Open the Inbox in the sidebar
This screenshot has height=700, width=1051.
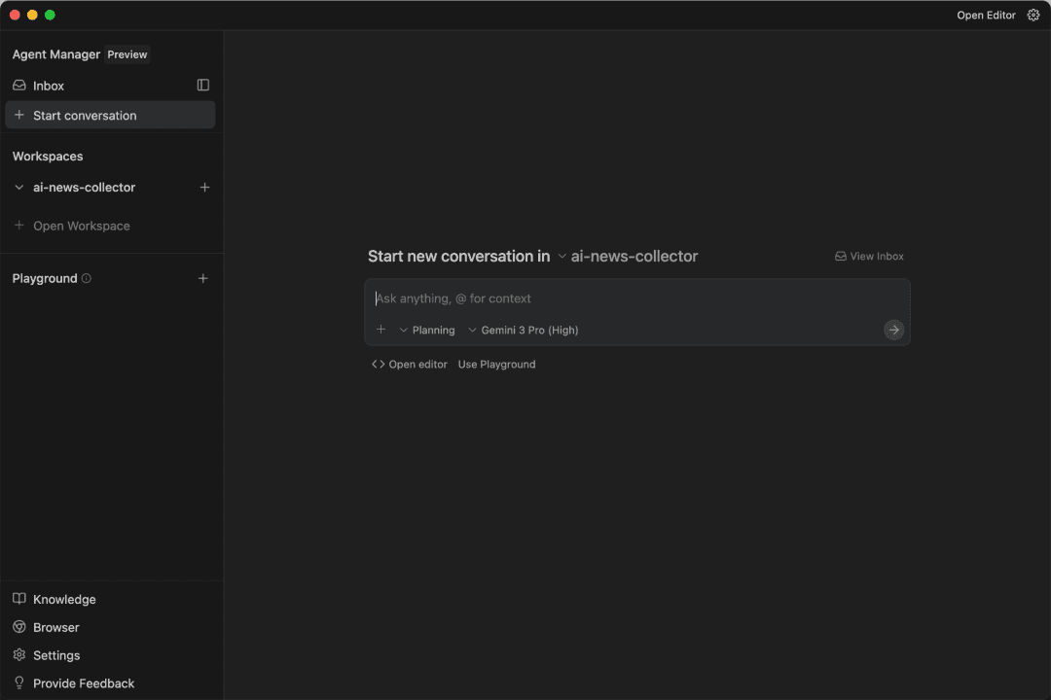pos(49,86)
